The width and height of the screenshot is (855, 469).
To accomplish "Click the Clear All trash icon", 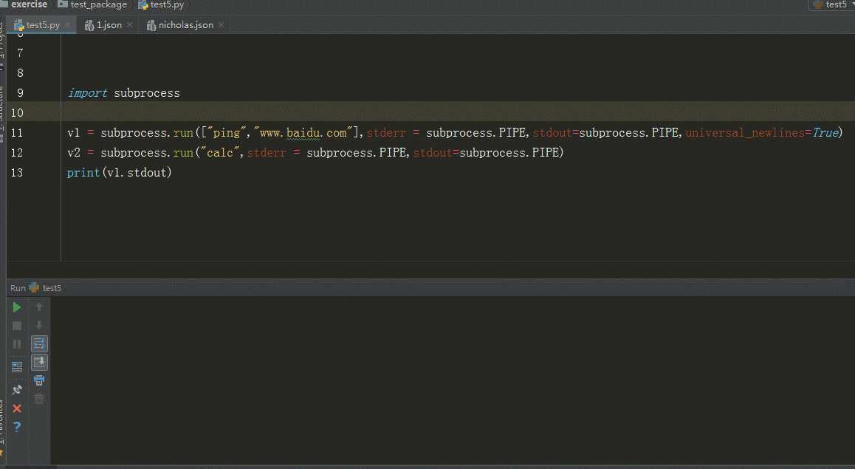I will [x=39, y=399].
